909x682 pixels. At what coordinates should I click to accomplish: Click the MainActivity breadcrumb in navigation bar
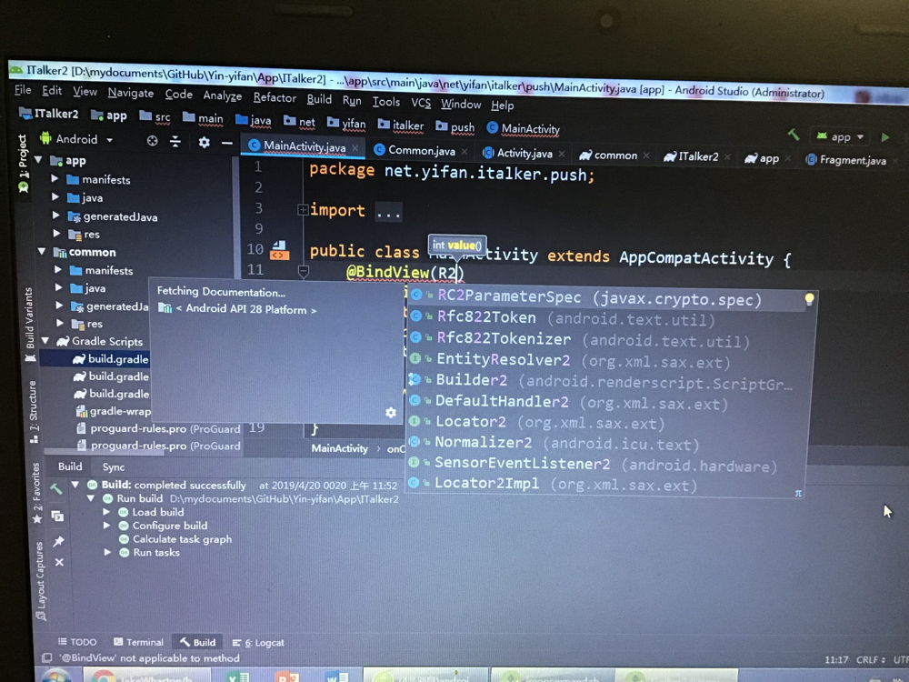pyautogui.click(x=523, y=128)
